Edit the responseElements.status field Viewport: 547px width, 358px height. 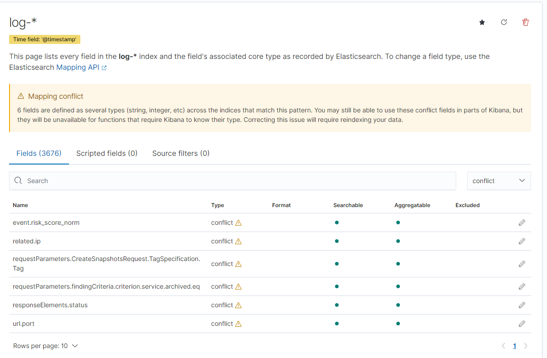pos(522,305)
